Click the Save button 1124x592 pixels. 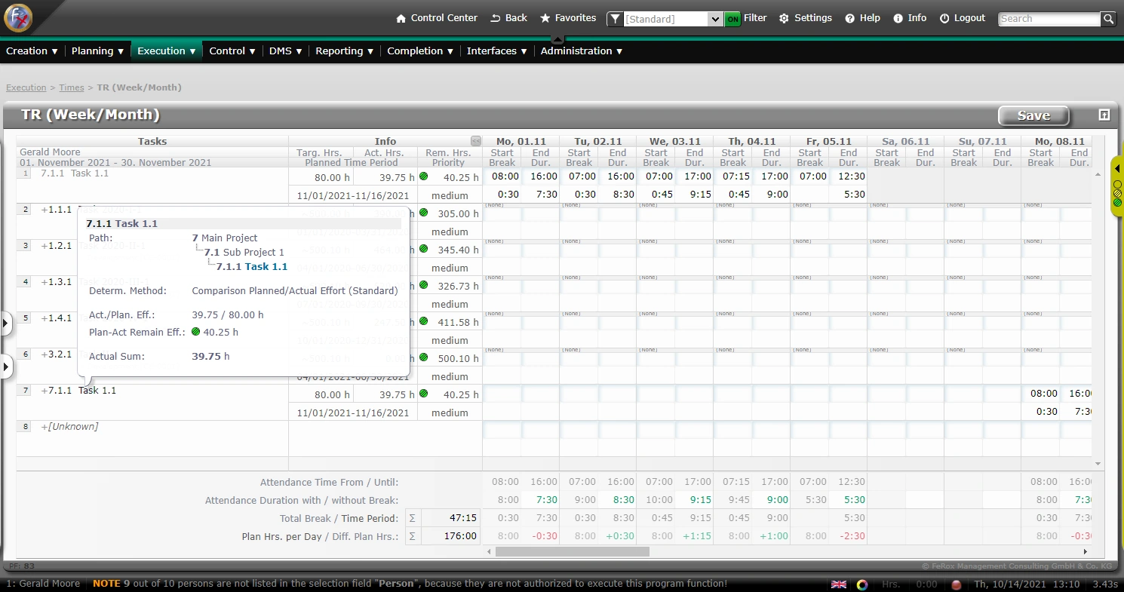click(1033, 115)
